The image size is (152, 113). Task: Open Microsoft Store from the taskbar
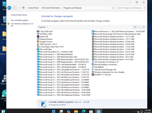tap(91, 111)
